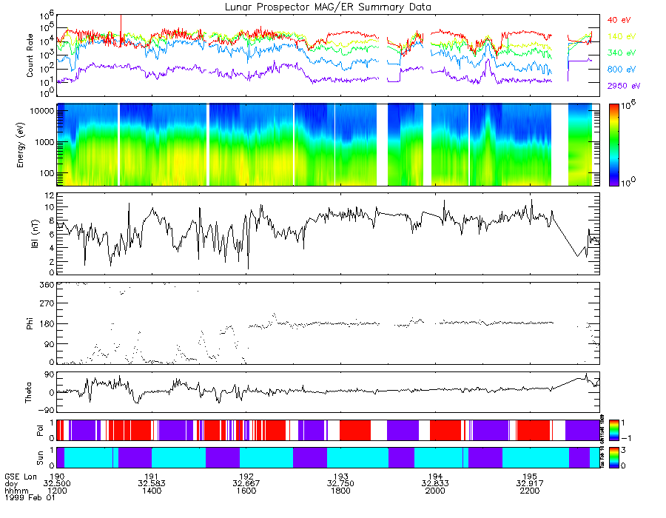Click the 'Phi' y-axis label
666x518 pixels.
[30, 323]
